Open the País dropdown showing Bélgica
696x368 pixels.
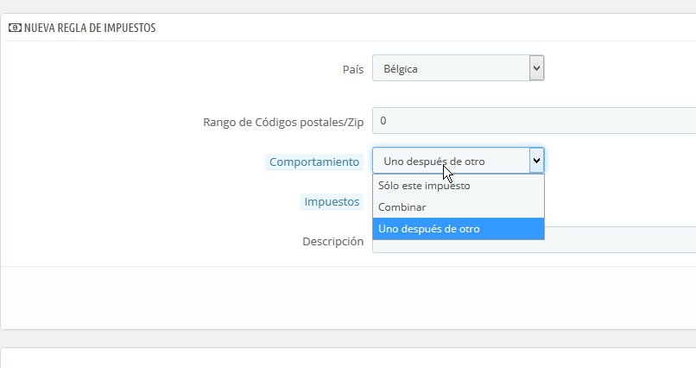pyautogui.click(x=449, y=68)
